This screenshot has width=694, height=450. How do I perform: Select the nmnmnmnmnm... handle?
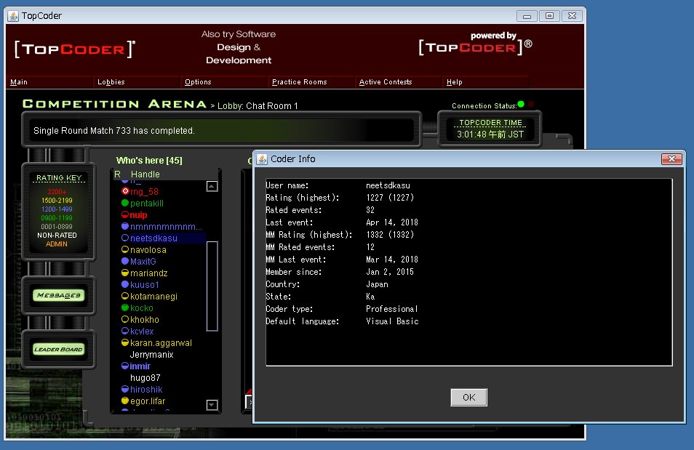(166, 227)
